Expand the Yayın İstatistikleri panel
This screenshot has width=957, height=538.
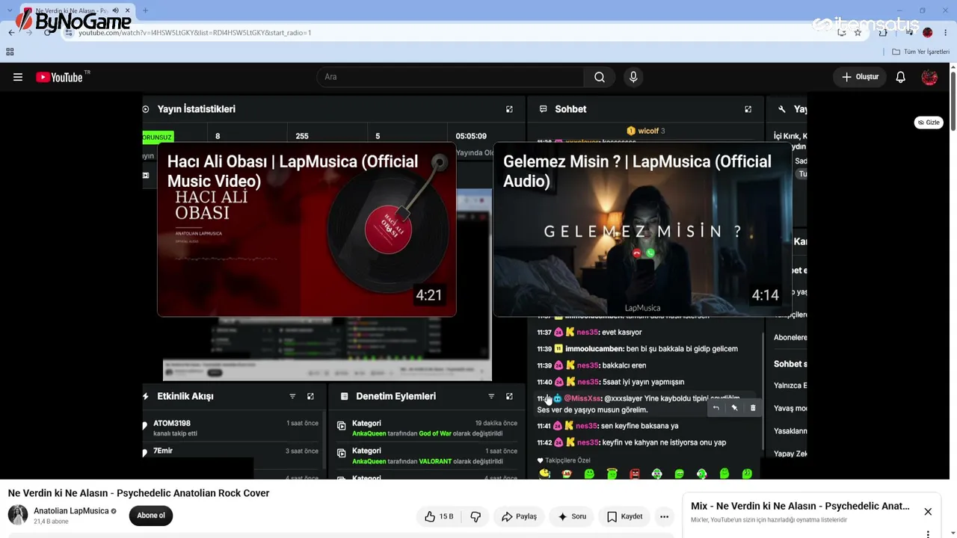pyautogui.click(x=509, y=109)
